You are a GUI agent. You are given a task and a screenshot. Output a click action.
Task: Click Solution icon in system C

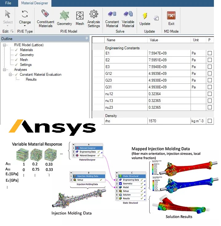[x=120, y=195]
